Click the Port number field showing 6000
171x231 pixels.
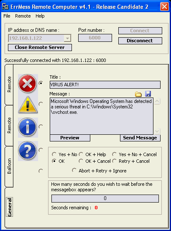pyautogui.click(x=95, y=38)
